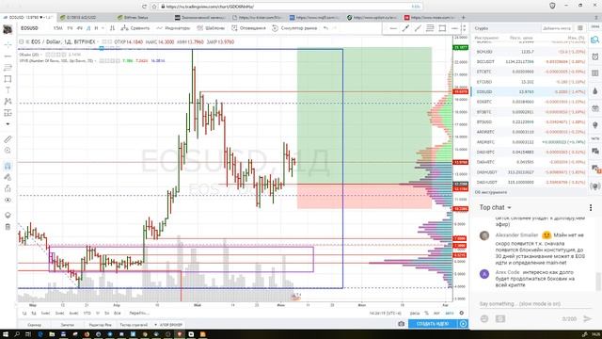
Task: Open the Top chat dropdown
Action: click(496, 207)
